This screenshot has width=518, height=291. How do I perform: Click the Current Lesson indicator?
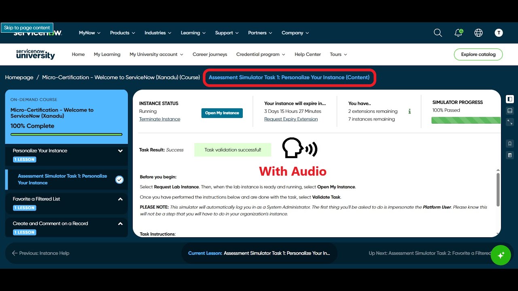259,253
